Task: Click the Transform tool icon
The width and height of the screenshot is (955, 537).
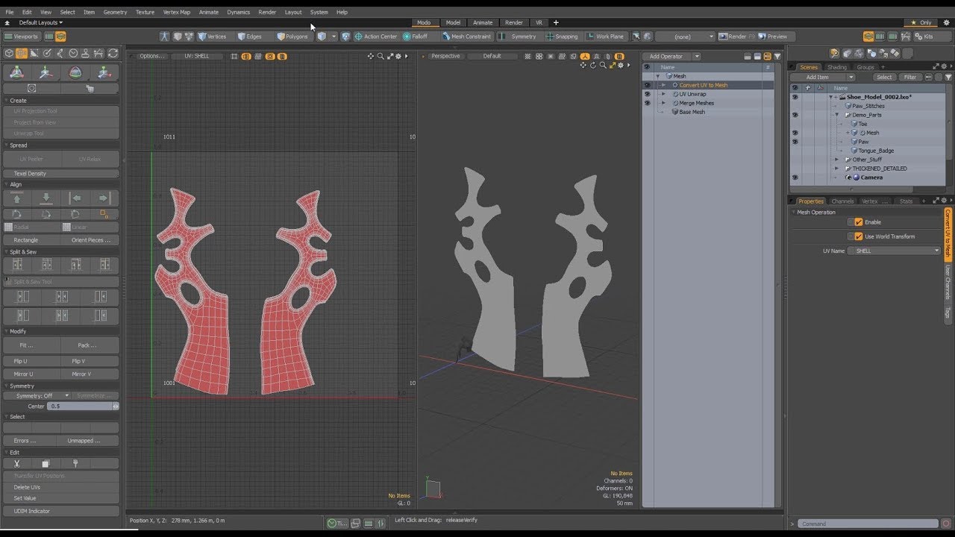Action: click(17, 72)
